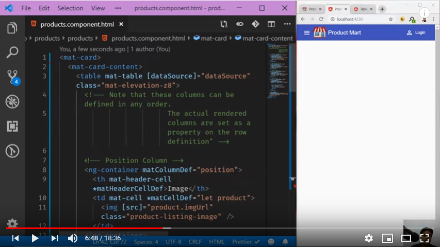
Task: Click the split editor right icon
Action: click(x=271, y=24)
